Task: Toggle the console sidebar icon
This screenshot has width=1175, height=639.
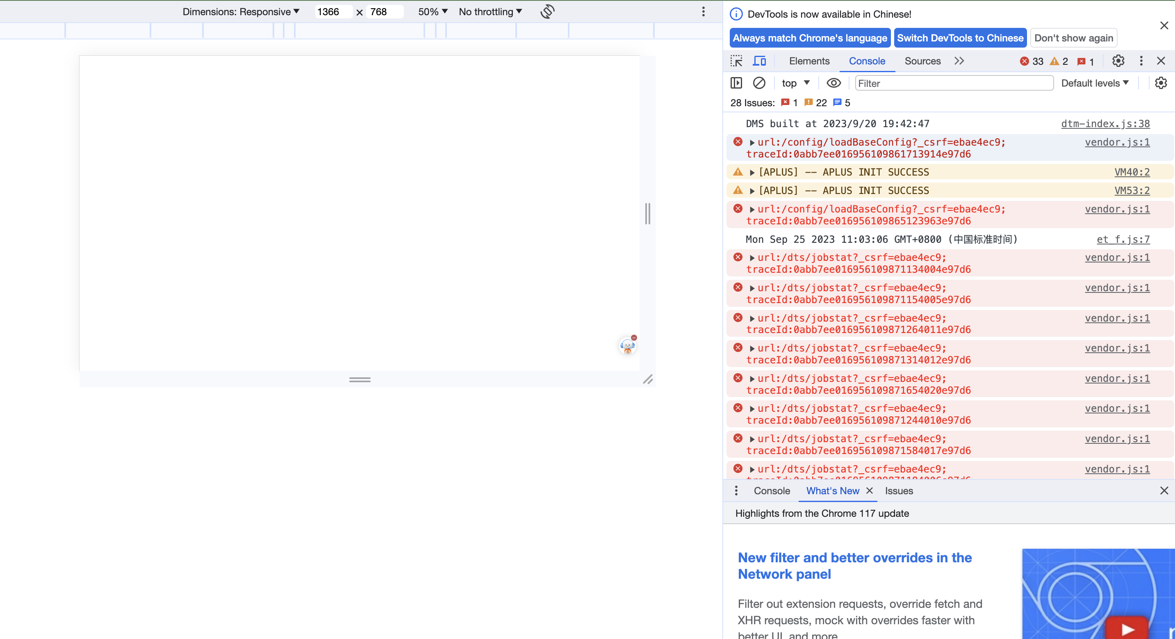Action: (736, 83)
